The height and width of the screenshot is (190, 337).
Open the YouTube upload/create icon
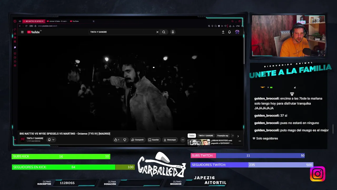[x=223, y=32]
